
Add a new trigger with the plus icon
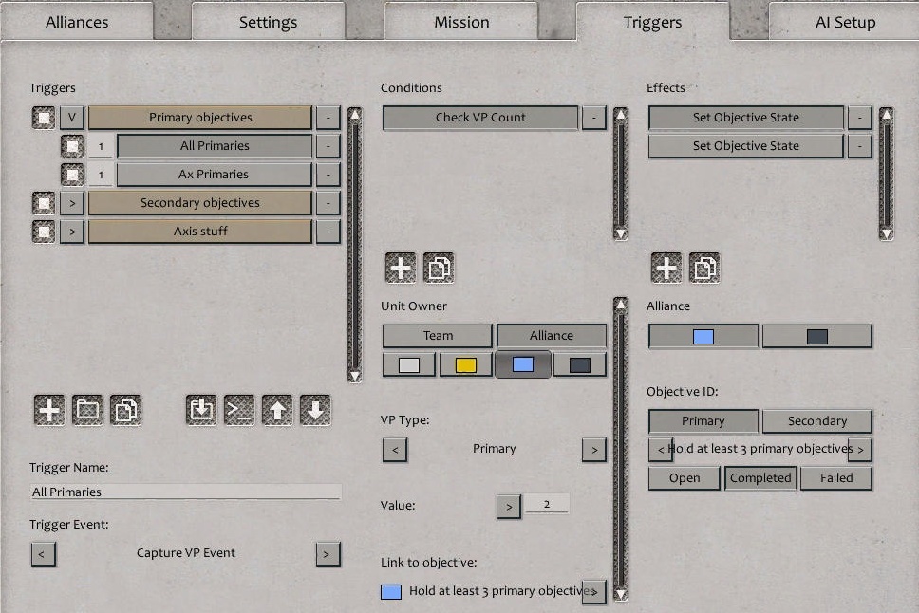(x=47, y=410)
